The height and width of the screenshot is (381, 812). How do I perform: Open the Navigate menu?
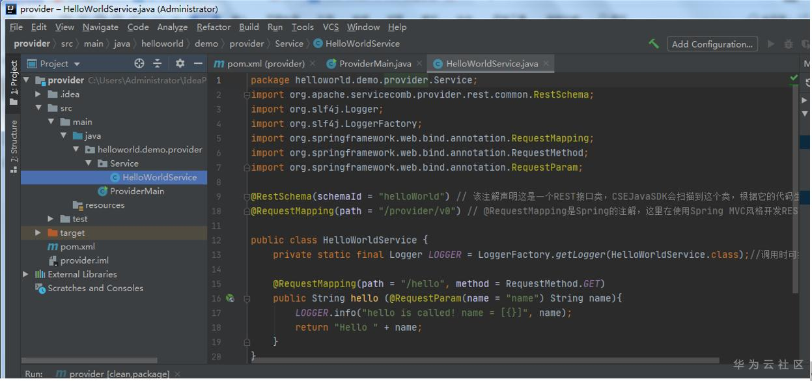pos(100,27)
